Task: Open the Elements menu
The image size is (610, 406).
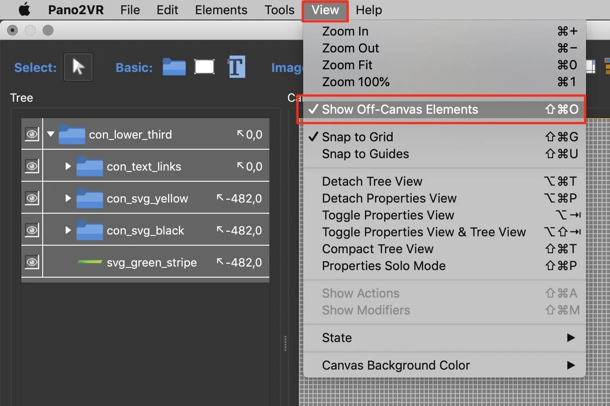Action: (x=221, y=10)
